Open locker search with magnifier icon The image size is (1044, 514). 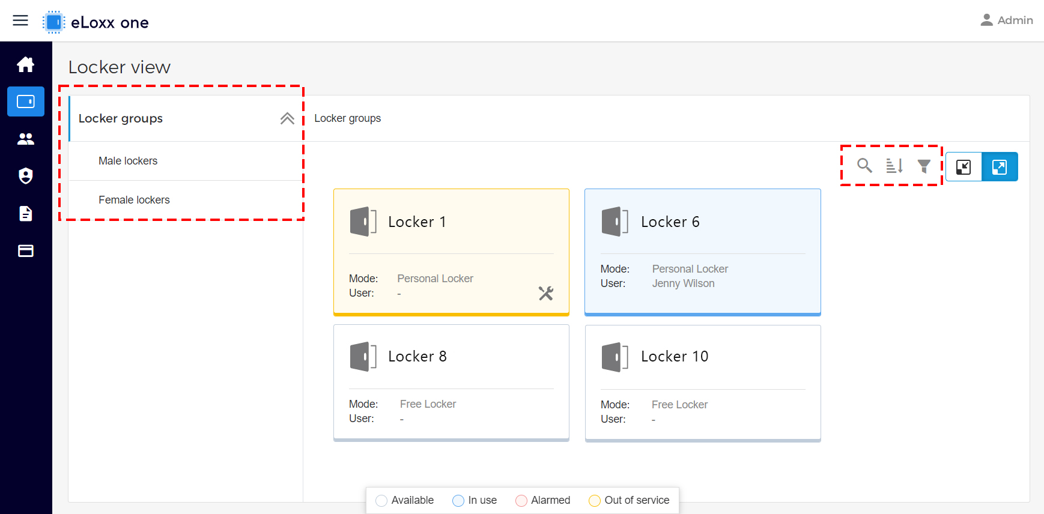coord(864,166)
